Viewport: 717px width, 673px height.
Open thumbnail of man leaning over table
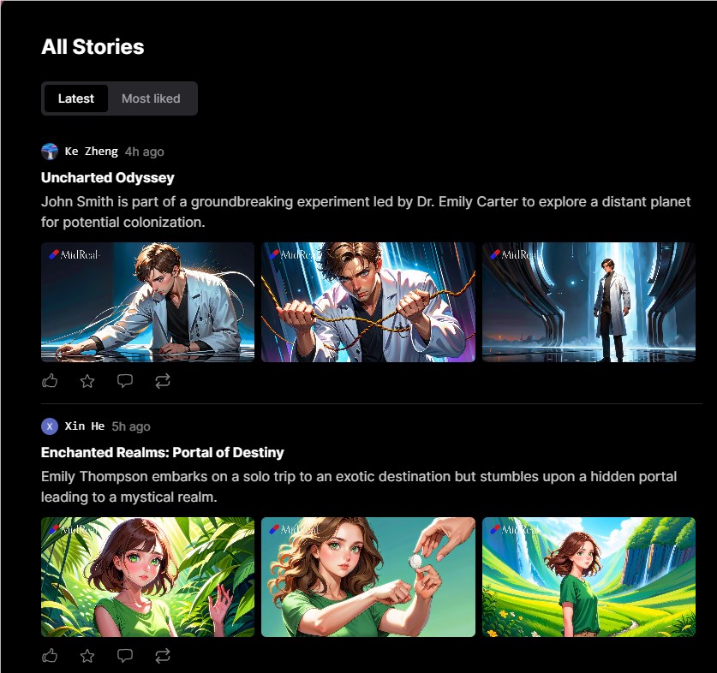[x=147, y=302]
